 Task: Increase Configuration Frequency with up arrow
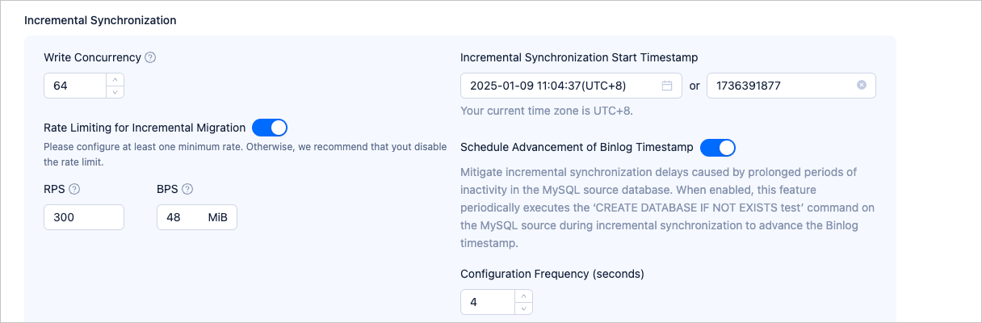(523, 296)
